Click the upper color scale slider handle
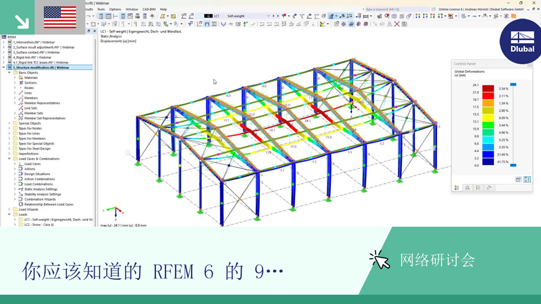Image resolution: width=541 pixels, height=304 pixels. point(513,84)
